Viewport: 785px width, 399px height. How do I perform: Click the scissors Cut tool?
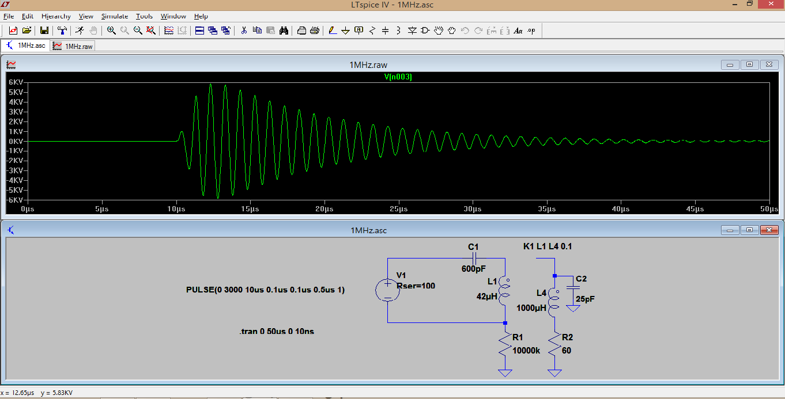tap(244, 31)
